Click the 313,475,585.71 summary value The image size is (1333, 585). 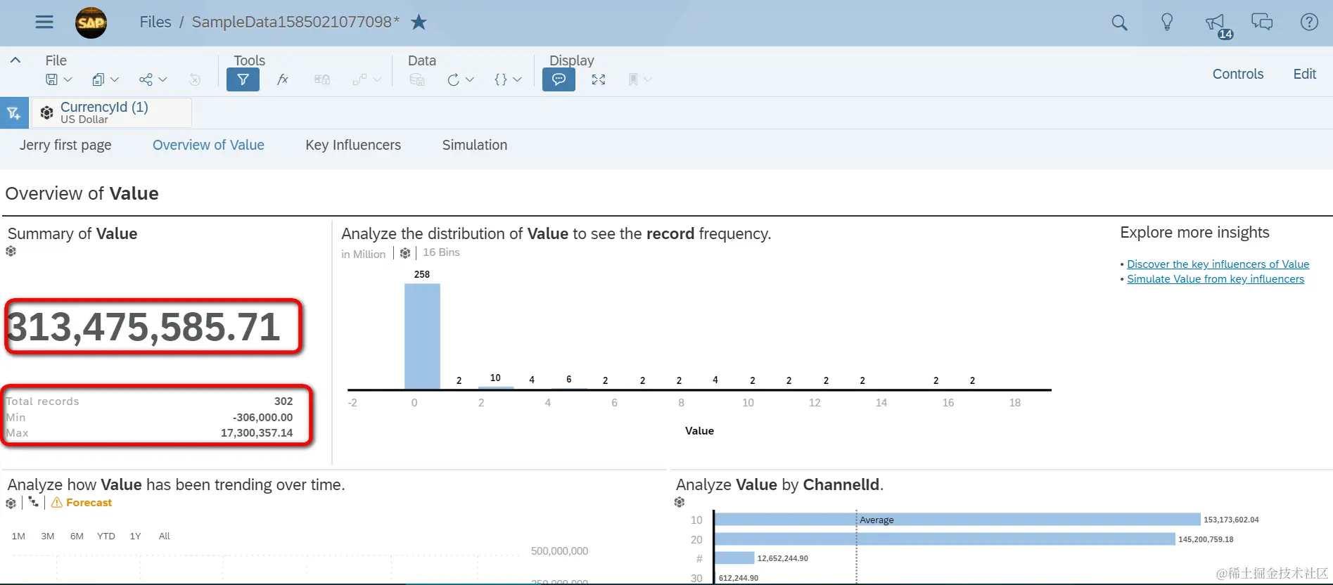[x=143, y=327]
